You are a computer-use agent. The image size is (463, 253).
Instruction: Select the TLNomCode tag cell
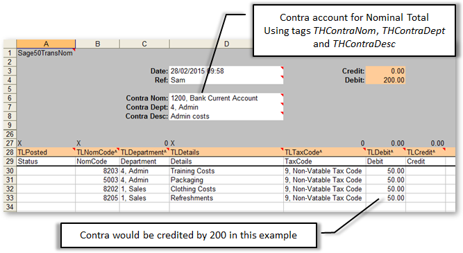(x=97, y=152)
